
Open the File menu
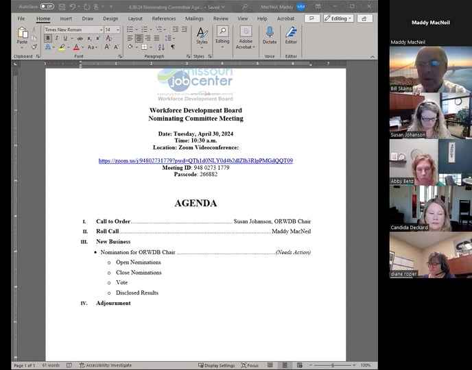(21, 18)
